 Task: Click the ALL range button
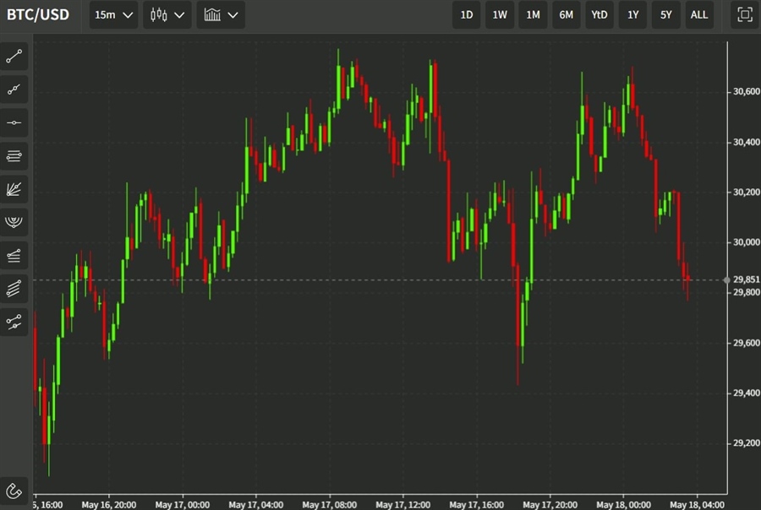[699, 15]
